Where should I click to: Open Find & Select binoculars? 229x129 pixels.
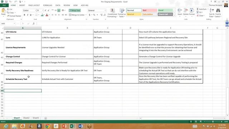[x=218, y=13]
